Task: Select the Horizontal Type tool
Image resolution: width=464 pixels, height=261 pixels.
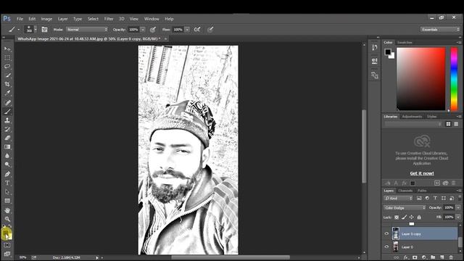Action: (x=7, y=183)
